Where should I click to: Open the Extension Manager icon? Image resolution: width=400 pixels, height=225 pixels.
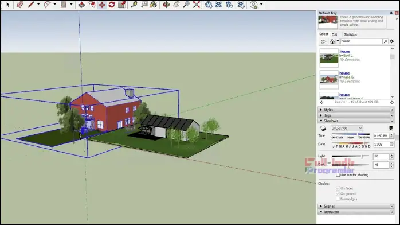point(241,5)
